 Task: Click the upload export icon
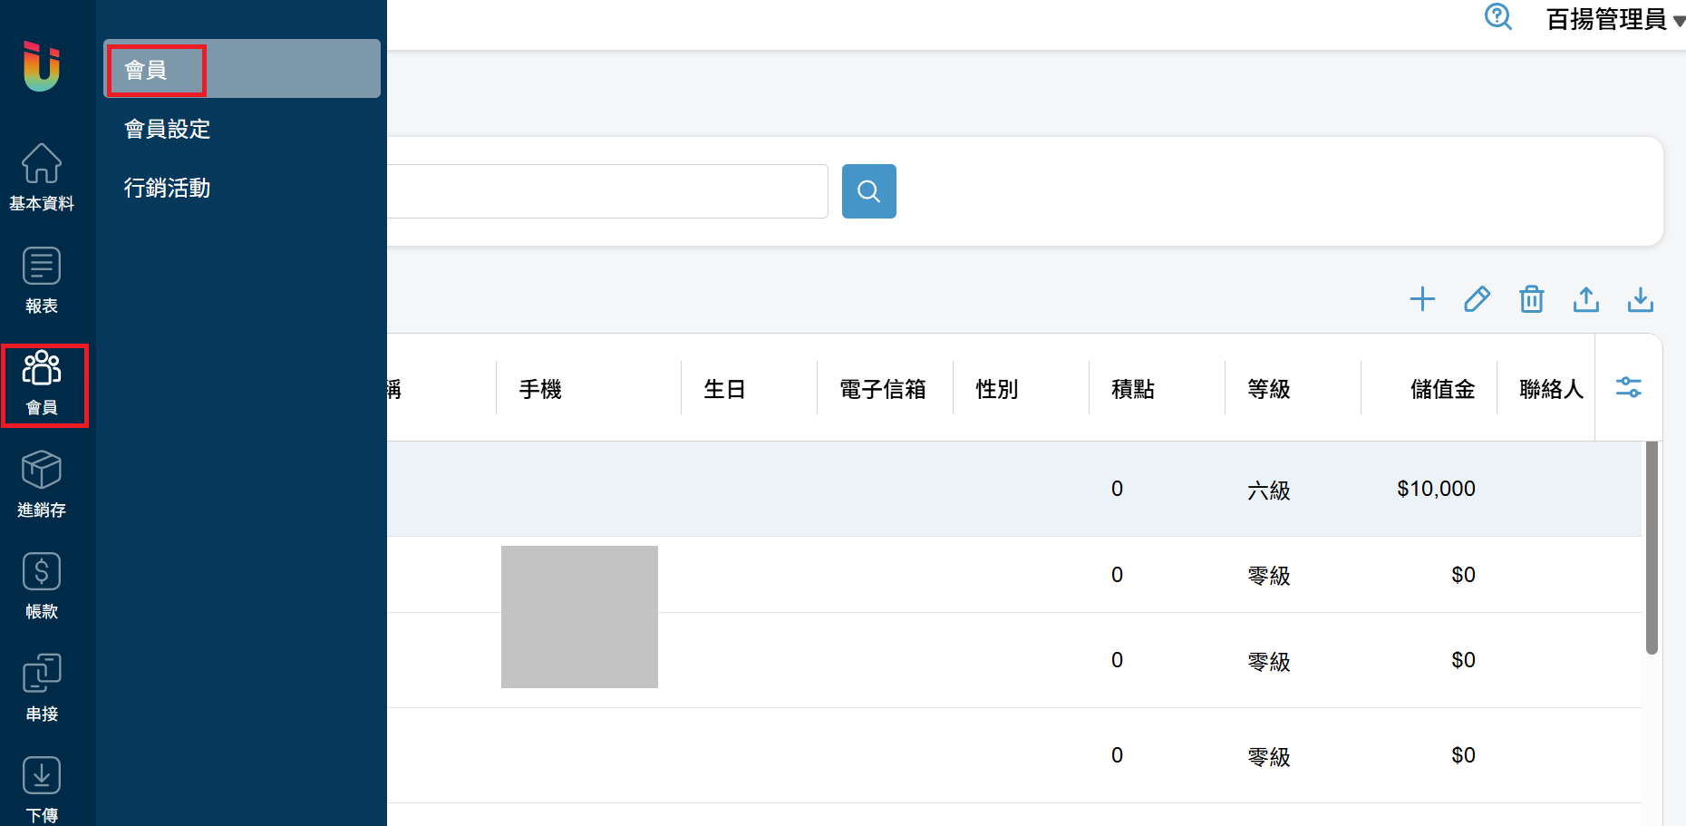1585,299
